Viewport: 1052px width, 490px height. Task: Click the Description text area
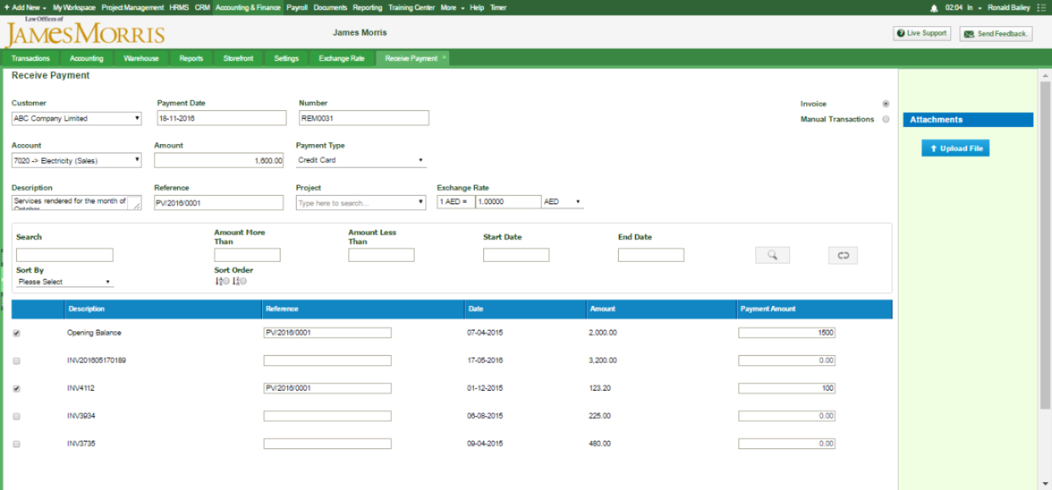pyautogui.click(x=77, y=203)
